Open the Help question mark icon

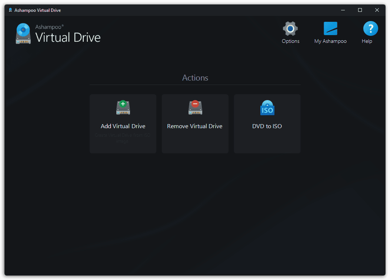click(x=370, y=28)
